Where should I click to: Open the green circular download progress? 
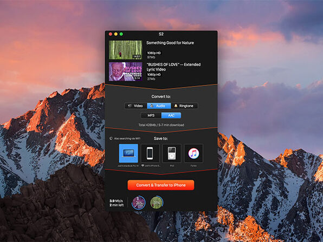[x=157, y=202]
